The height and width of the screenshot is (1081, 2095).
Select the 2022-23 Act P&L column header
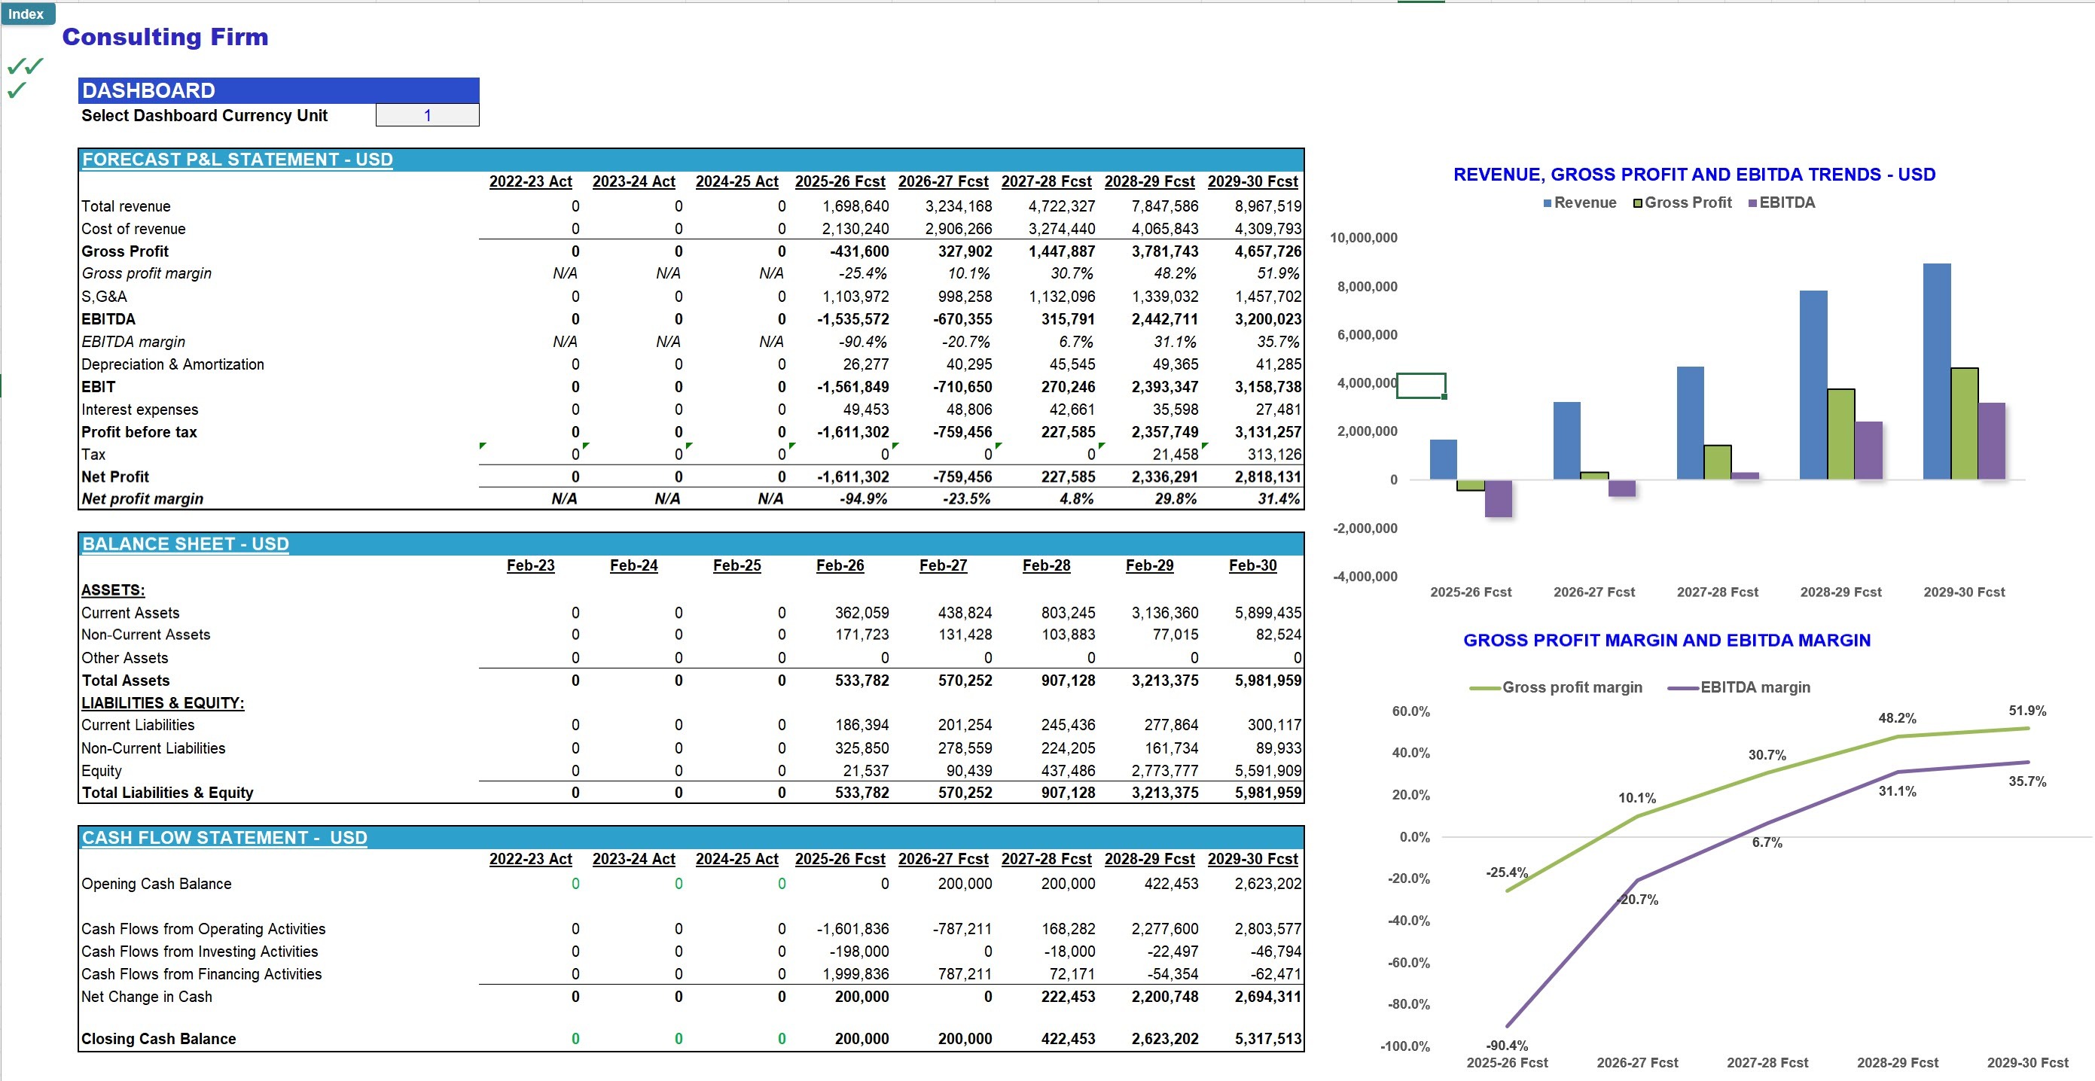[530, 182]
